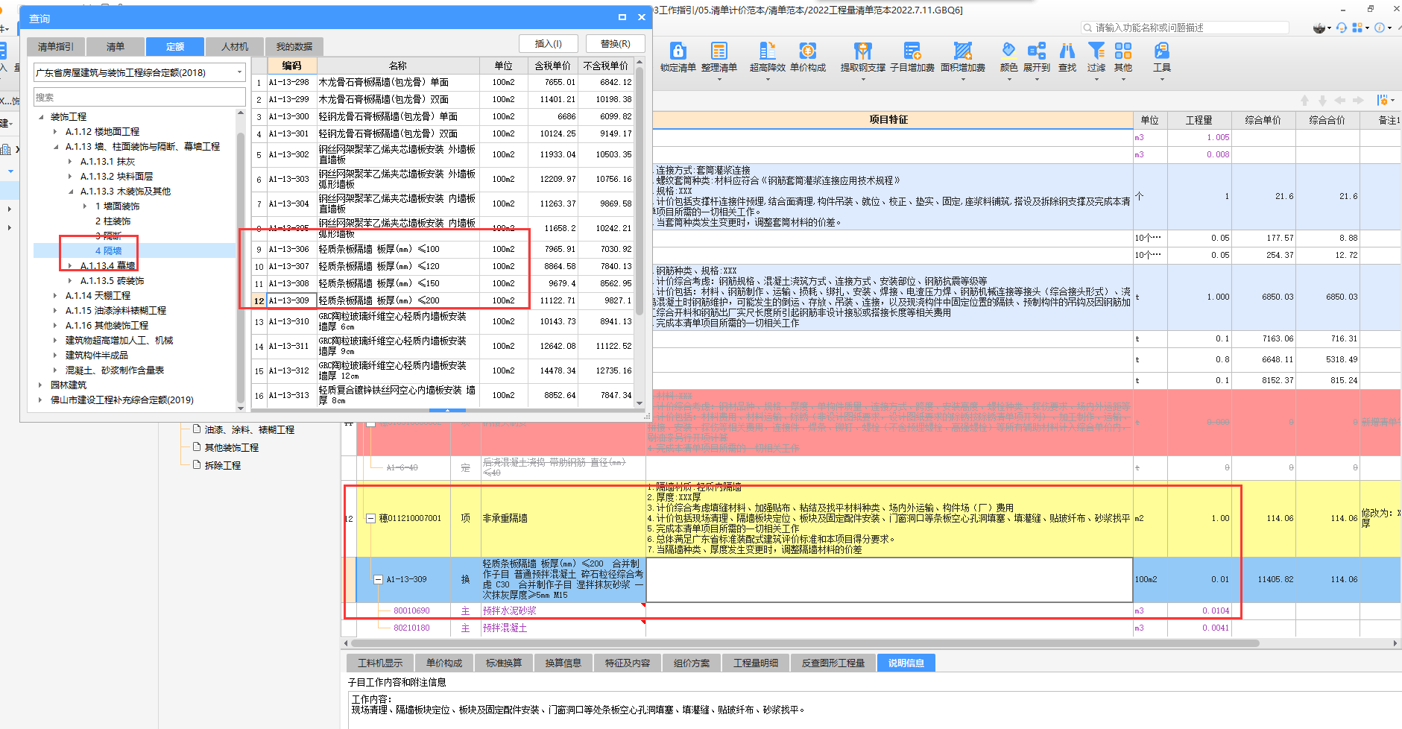
Task: Switch to the 清单 tab in the query dialog
Action: pos(116,46)
